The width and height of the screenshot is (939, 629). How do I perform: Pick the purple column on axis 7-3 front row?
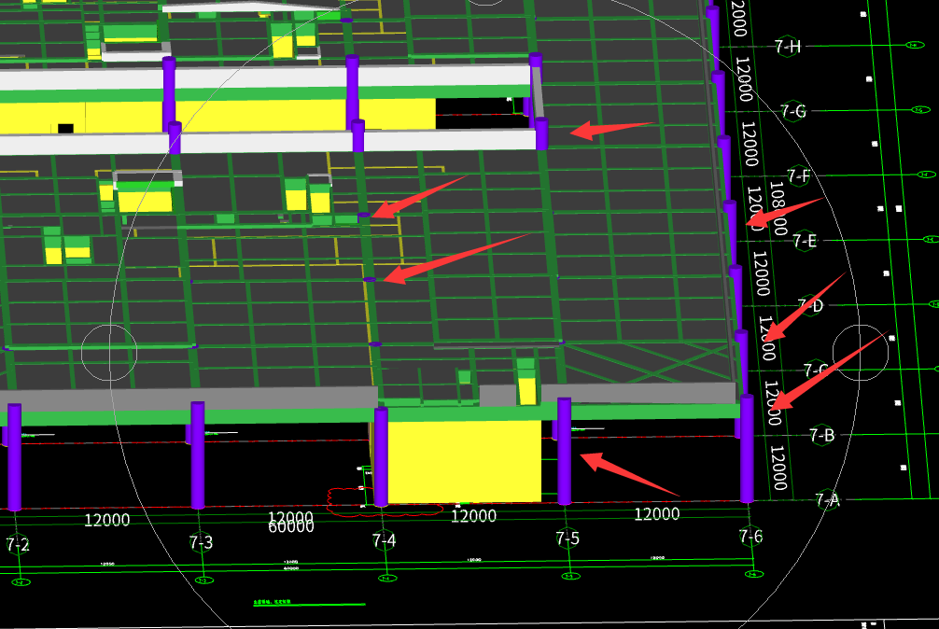tap(198, 454)
